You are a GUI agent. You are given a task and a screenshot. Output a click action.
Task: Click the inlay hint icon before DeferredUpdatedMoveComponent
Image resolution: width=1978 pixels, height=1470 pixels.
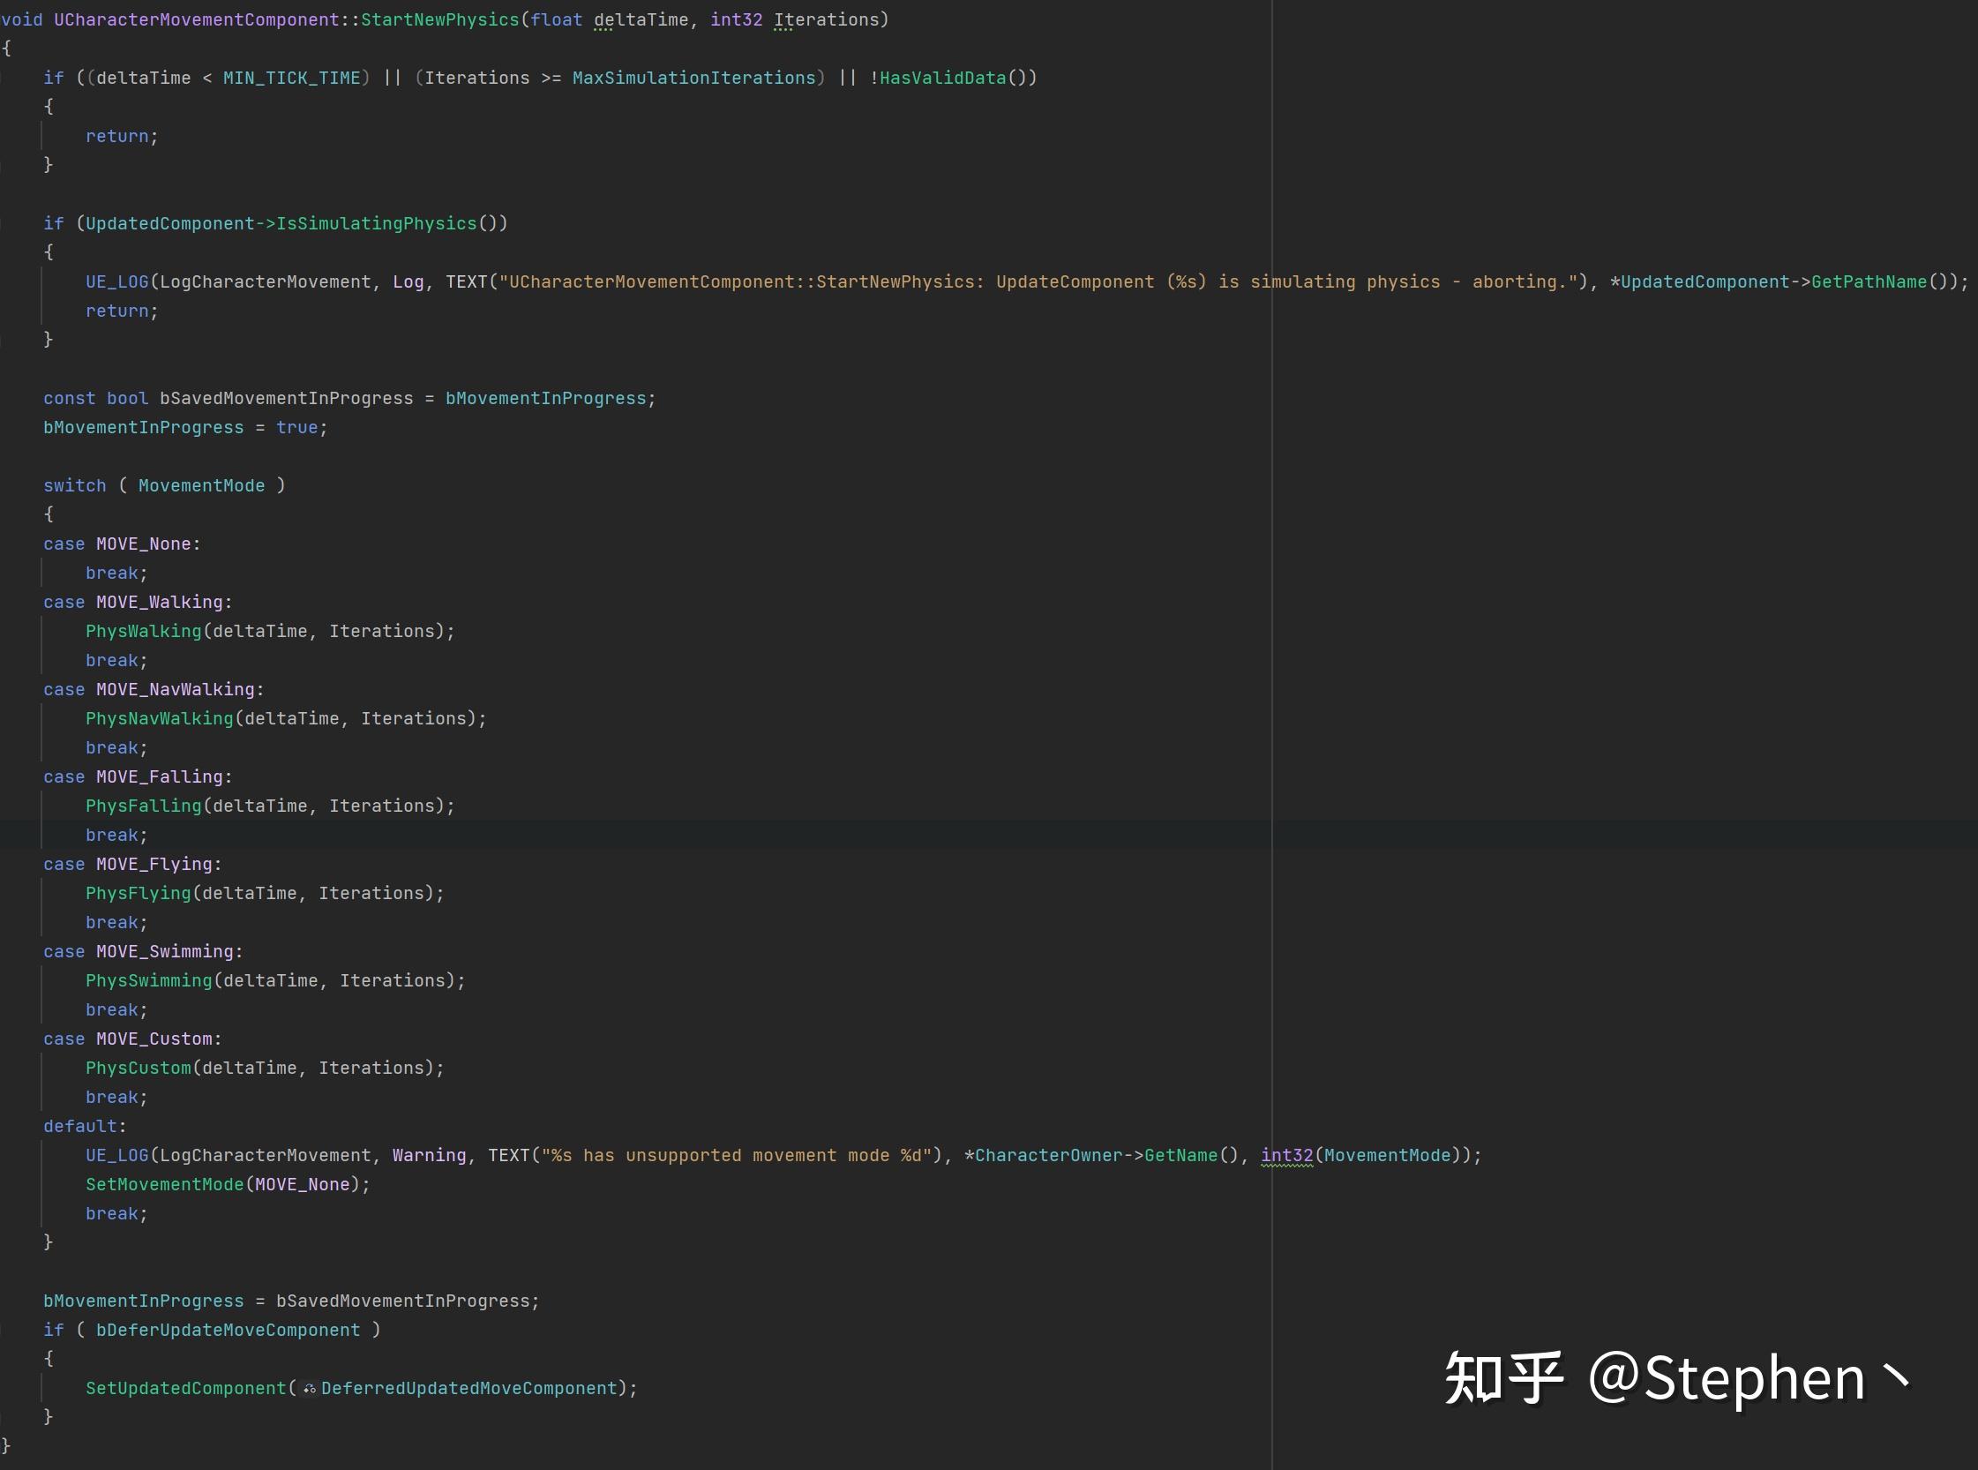pyautogui.click(x=309, y=1387)
